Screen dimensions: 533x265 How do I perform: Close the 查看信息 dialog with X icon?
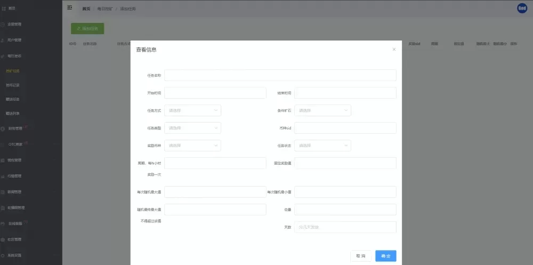(x=394, y=50)
